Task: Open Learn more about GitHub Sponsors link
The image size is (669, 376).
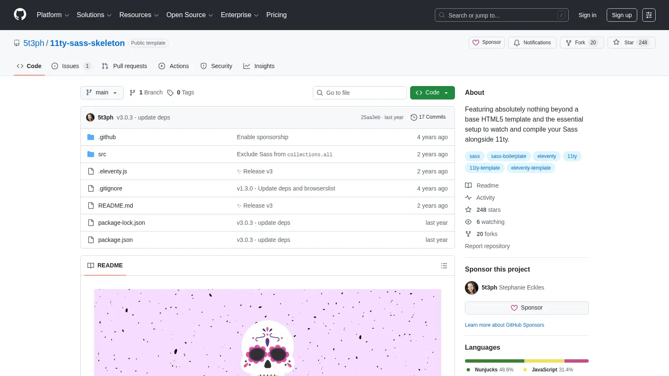Action: click(504, 325)
